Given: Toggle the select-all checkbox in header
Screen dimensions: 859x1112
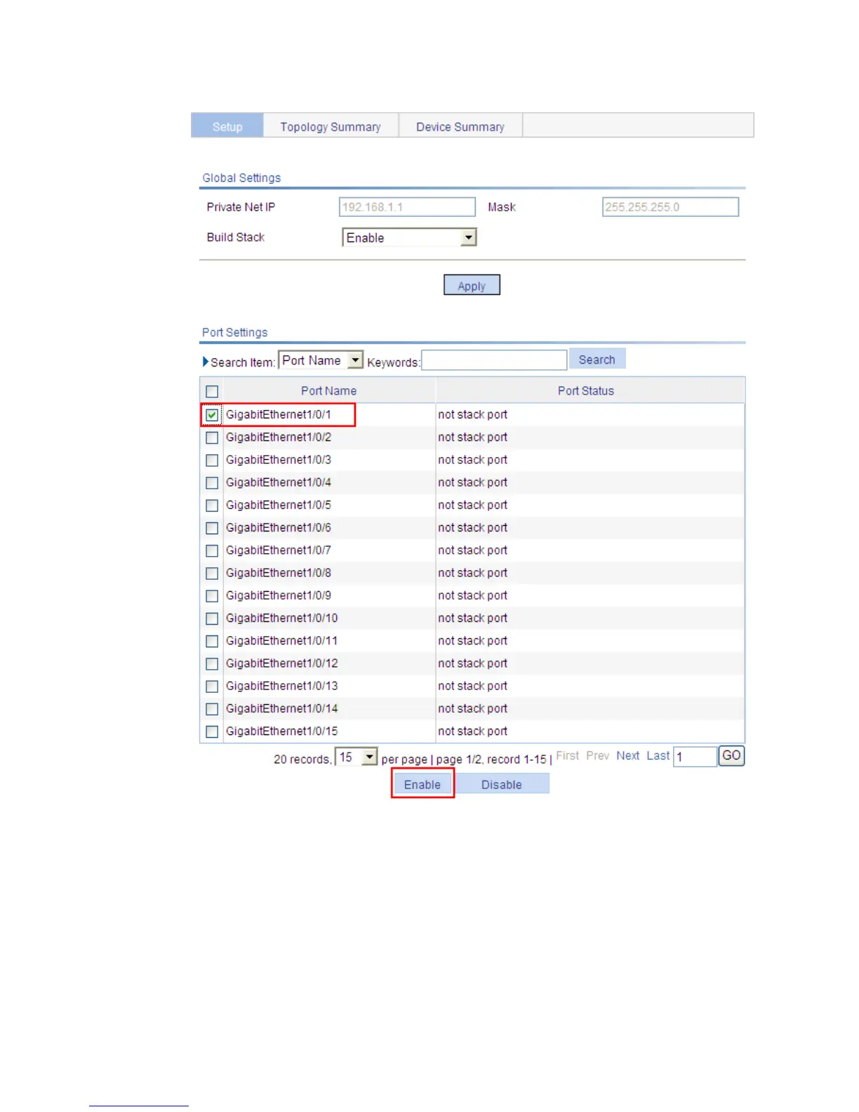Looking at the screenshot, I should click(212, 392).
